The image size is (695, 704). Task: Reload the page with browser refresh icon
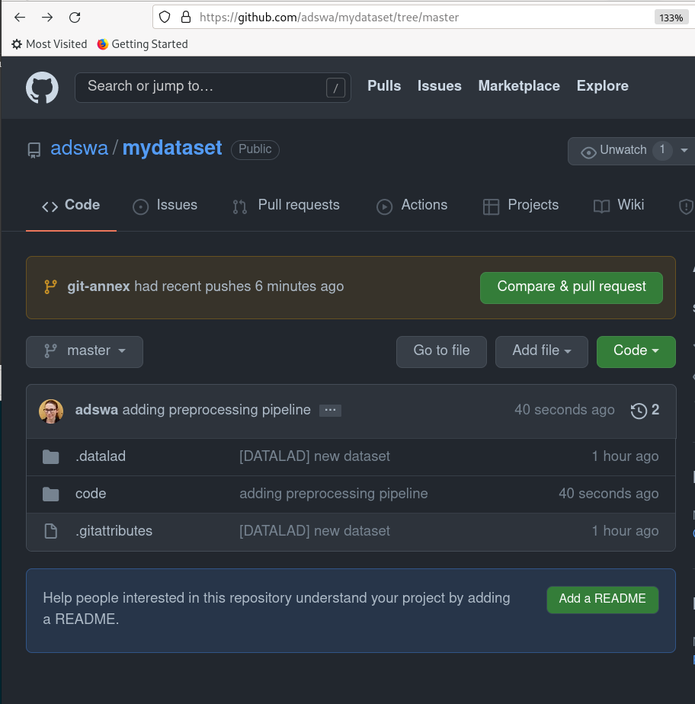pyautogui.click(x=75, y=17)
